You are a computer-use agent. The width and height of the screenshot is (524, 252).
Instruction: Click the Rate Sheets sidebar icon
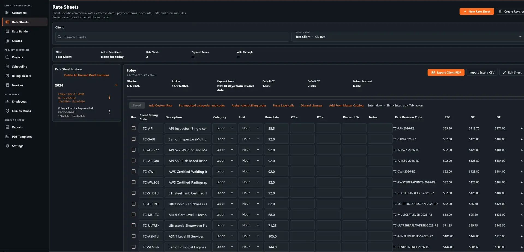click(x=7, y=22)
